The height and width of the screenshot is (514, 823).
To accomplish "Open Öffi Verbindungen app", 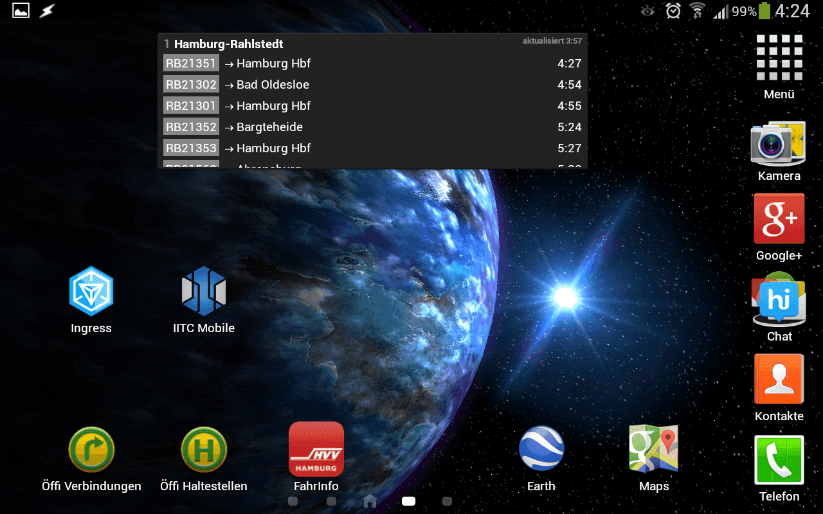I will click(91, 458).
